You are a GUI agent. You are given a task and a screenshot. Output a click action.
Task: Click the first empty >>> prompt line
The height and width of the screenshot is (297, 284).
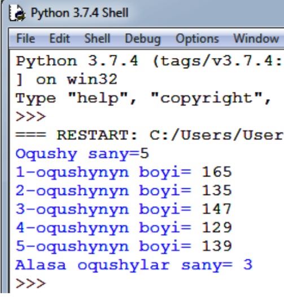[x=30, y=117]
